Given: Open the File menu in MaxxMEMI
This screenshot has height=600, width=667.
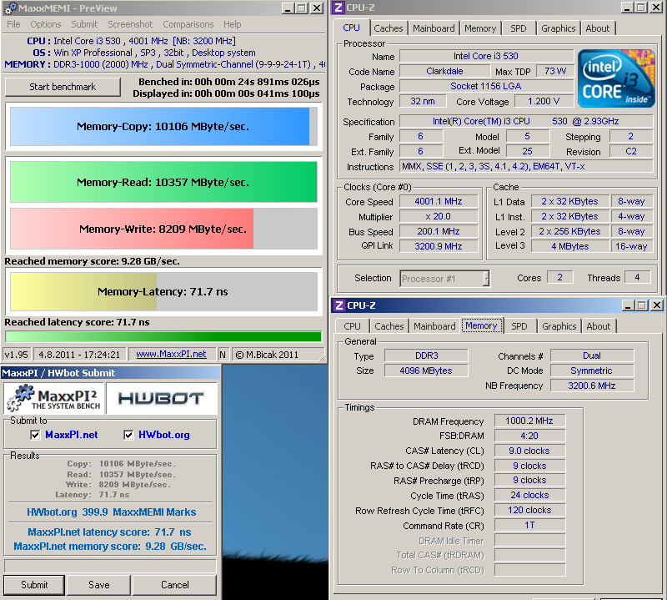Looking at the screenshot, I should pos(13,24).
